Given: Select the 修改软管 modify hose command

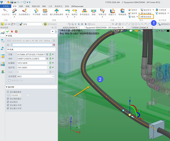Looking at the screenshot, I should [146, 17].
